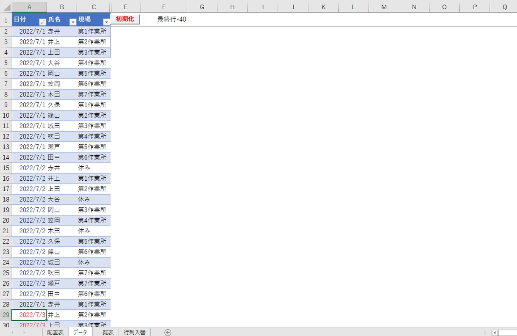Open the 日付 column filter dropdown
Image resolution: width=517 pixels, height=336 pixels.
pyautogui.click(x=42, y=22)
